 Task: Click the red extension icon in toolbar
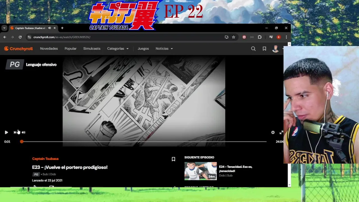coord(244,37)
